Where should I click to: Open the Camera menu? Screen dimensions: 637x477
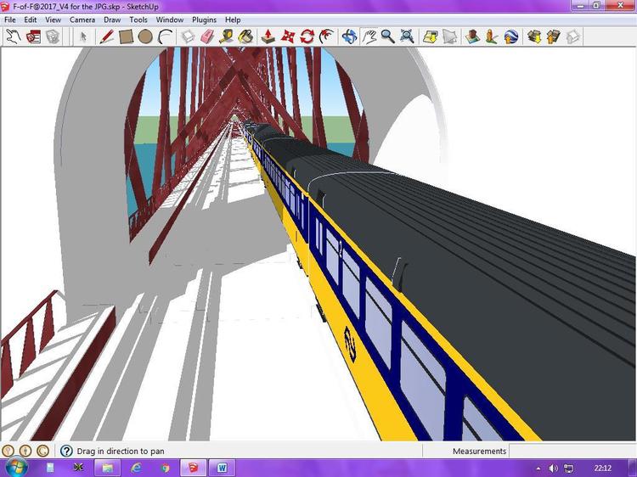pos(82,20)
